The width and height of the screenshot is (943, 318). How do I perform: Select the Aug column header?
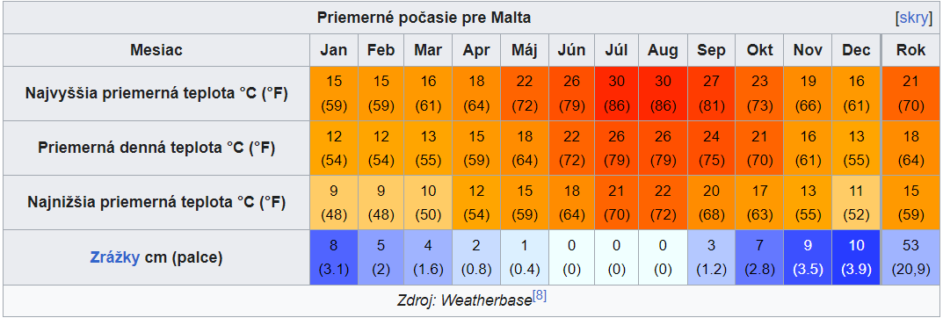663,50
